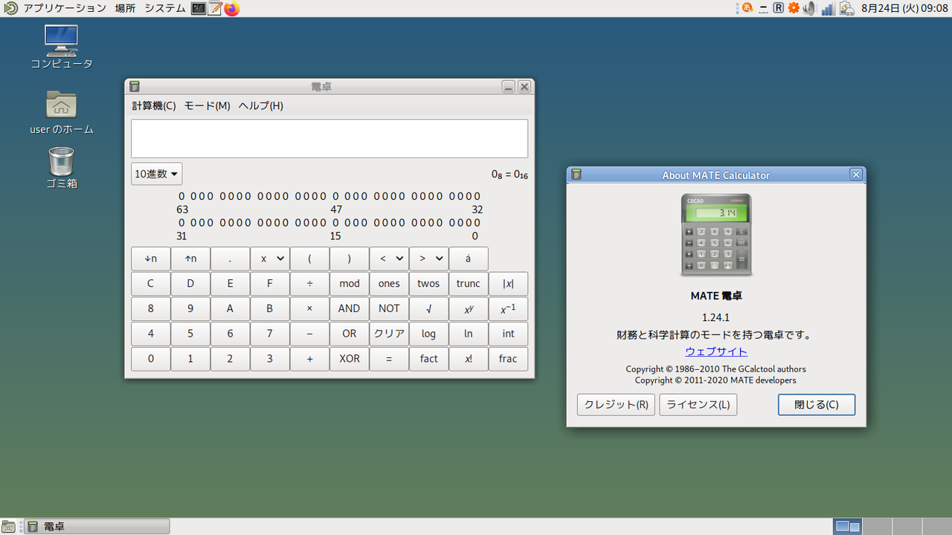Open the ヘルプ(H) menu

pos(261,106)
